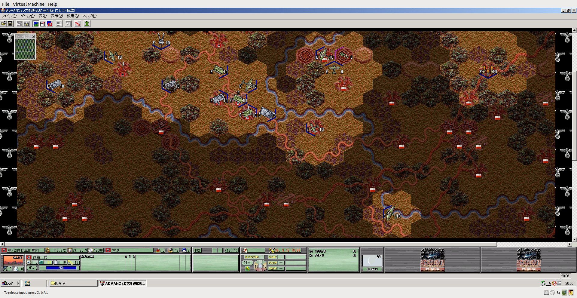This screenshot has width=577, height=298.
Task: Open the 設定(S) menu
Action: point(73,16)
